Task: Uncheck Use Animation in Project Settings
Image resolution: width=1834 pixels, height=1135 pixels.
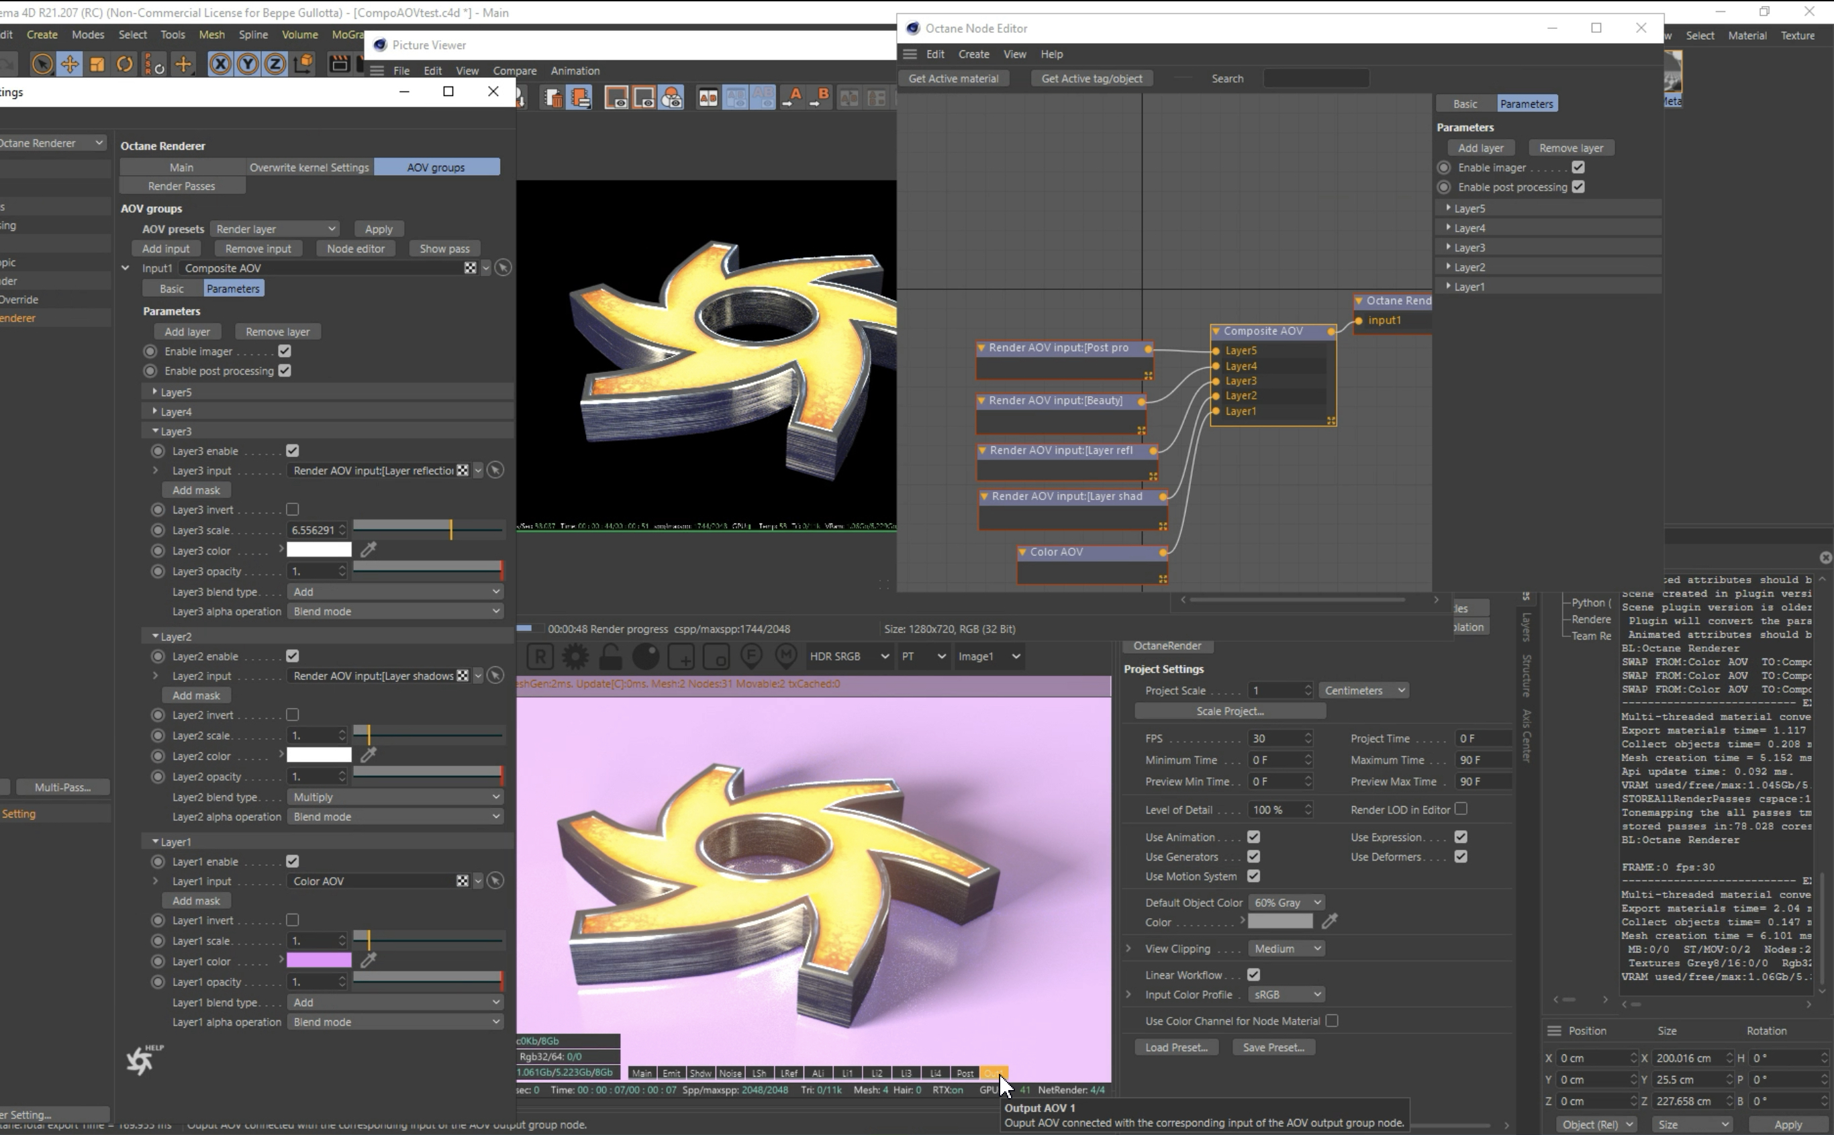Action: pos(1253,837)
